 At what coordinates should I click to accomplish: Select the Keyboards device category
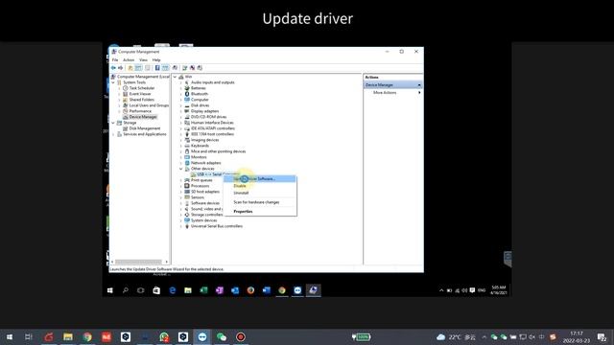tap(200, 146)
